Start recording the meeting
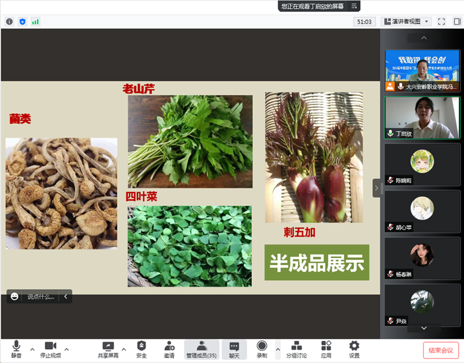 tap(262, 349)
